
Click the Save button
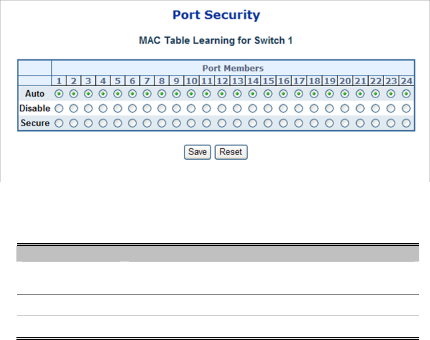[197, 152]
